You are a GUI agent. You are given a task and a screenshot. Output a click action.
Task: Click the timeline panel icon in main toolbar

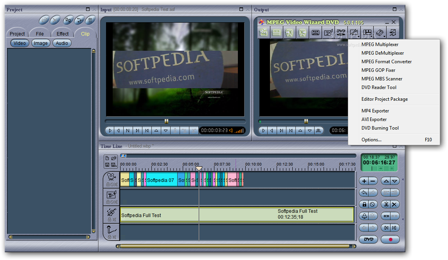click(x=276, y=32)
